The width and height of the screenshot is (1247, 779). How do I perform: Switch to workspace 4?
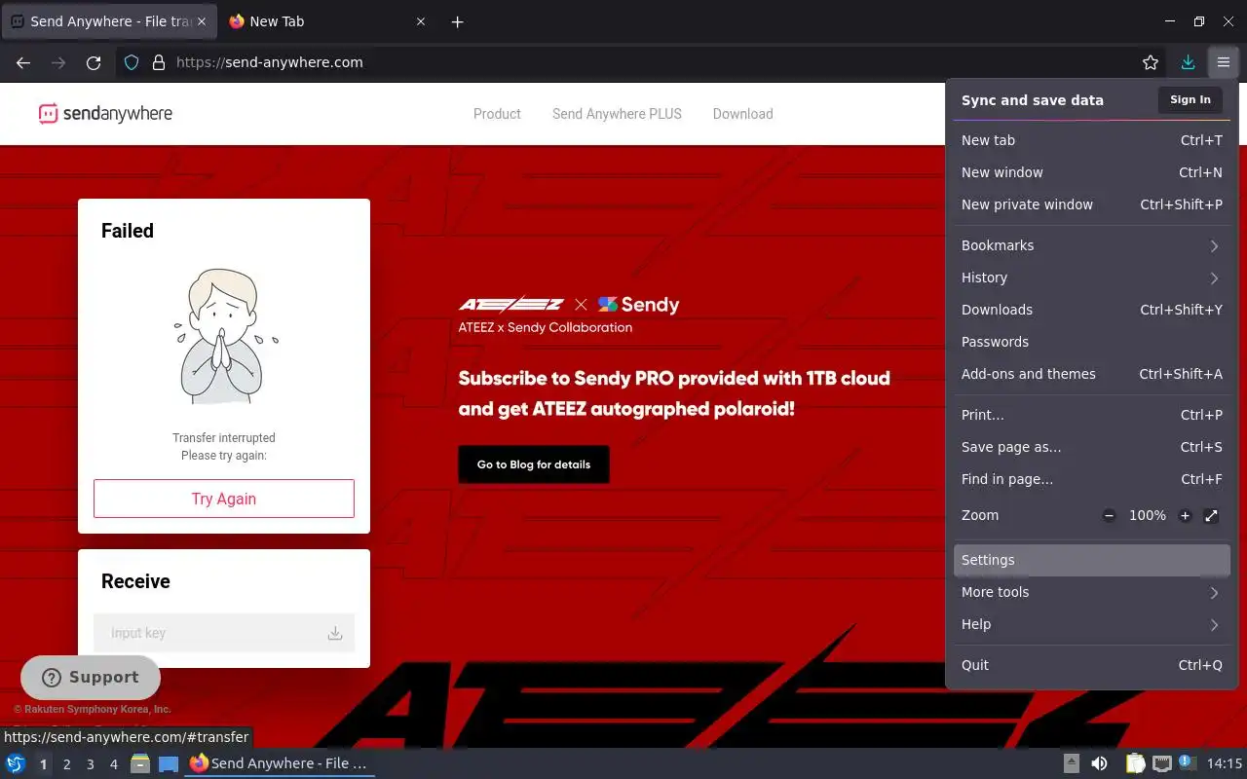pyautogui.click(x=113, y=764)
